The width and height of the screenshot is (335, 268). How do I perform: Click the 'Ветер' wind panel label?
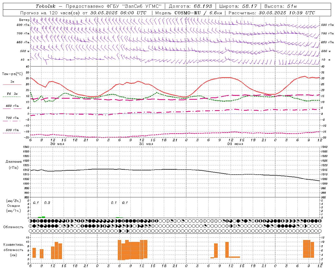coord(24,20)
